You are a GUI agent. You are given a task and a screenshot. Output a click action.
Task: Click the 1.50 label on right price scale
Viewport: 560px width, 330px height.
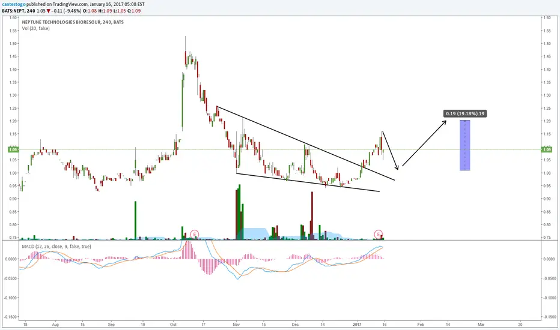click(547, 44)
